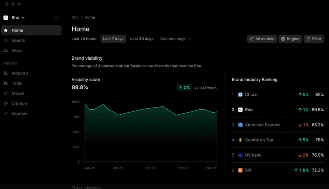Click Capital on Tap 78% value

(320, 140)
